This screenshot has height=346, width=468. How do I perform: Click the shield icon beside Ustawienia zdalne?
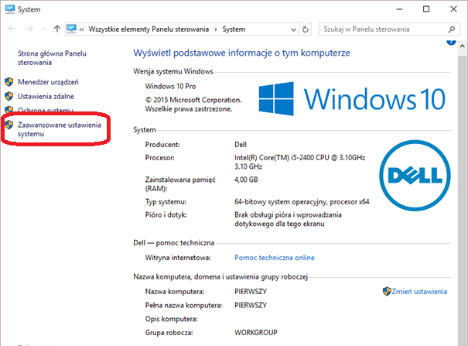click(9, 96)
